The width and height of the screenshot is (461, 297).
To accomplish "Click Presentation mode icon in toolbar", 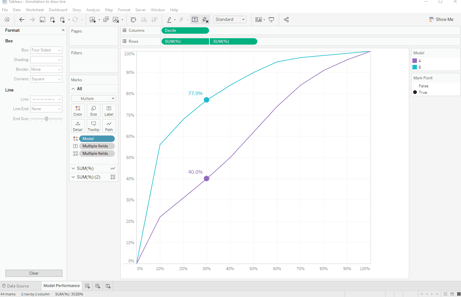I will coord(272,20).
